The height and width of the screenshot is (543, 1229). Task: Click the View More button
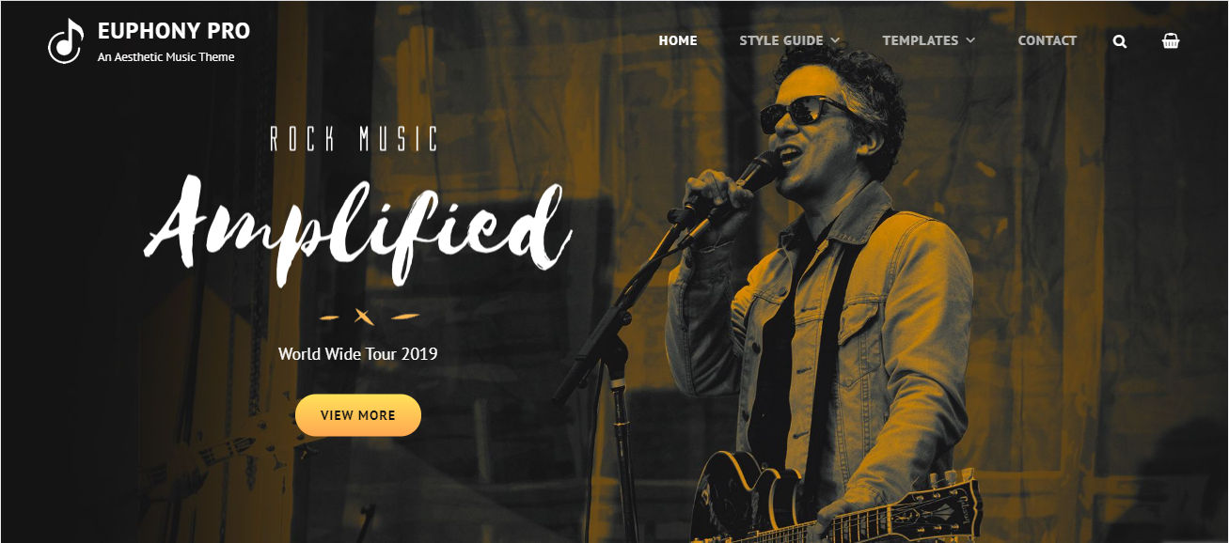(x=358, y=415)
